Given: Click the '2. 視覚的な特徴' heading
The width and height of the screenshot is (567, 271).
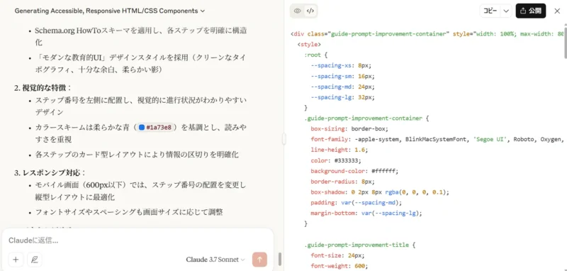Looking at the screenshot, I should (x=43, y=88).
